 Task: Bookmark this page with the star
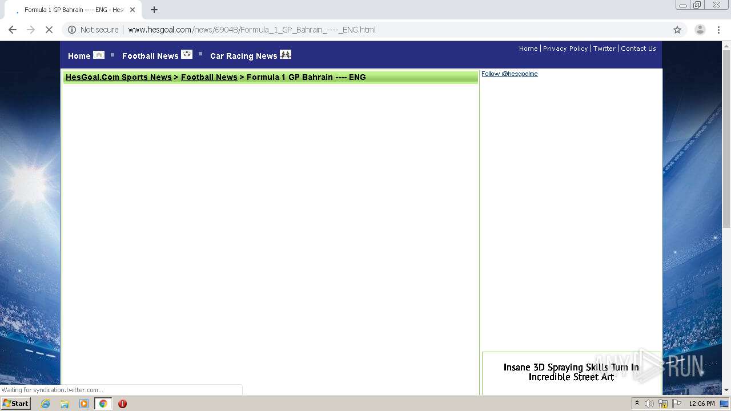point(677,30)
